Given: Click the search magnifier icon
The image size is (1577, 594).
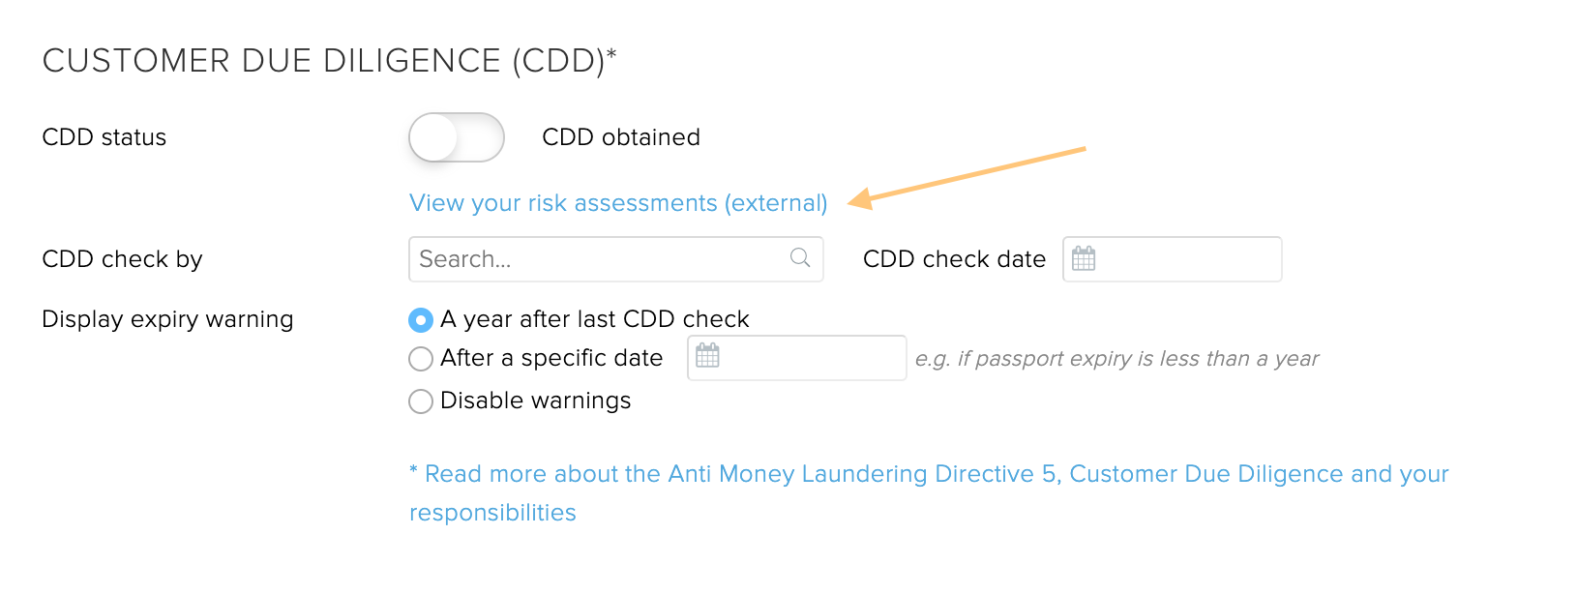Looking at the screenshot, I should [x=800, y=257].
